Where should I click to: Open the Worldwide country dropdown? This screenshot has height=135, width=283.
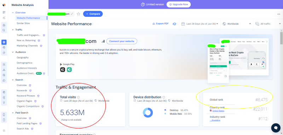237,24
